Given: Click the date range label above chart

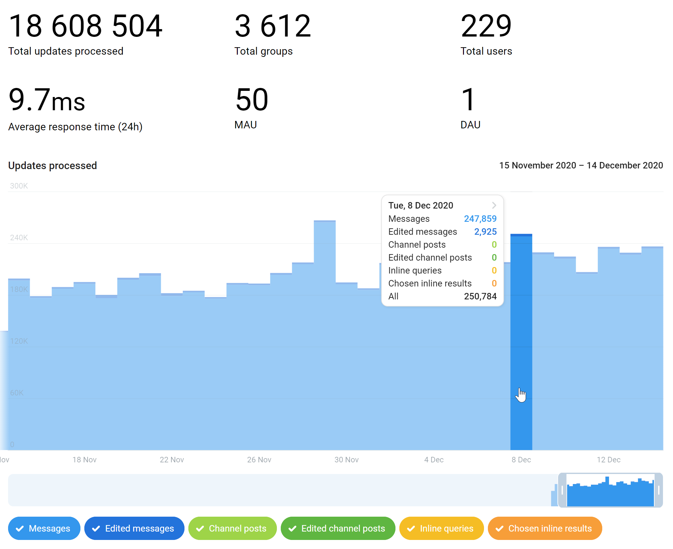Looking at the screenshot, I should pos(581,165).
